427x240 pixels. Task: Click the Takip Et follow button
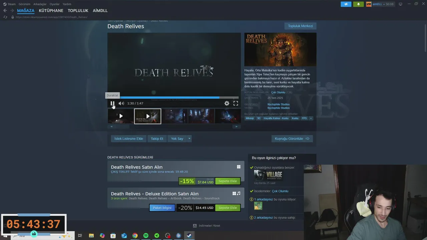(157, 139)
